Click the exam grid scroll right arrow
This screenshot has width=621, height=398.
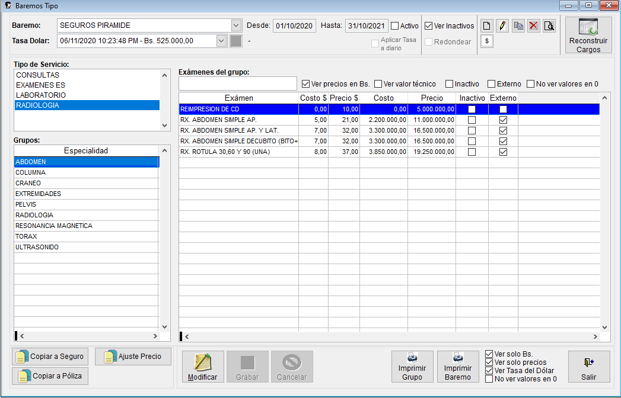[595, 336]
